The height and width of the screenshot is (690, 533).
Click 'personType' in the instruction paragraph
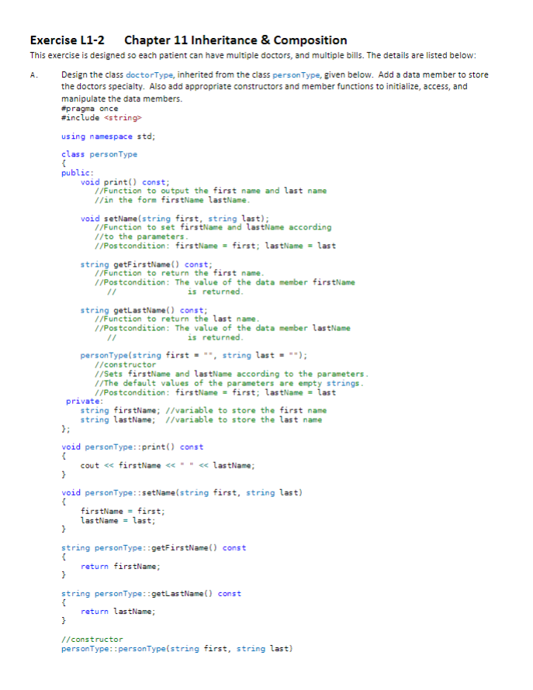(x=296, y=74)
